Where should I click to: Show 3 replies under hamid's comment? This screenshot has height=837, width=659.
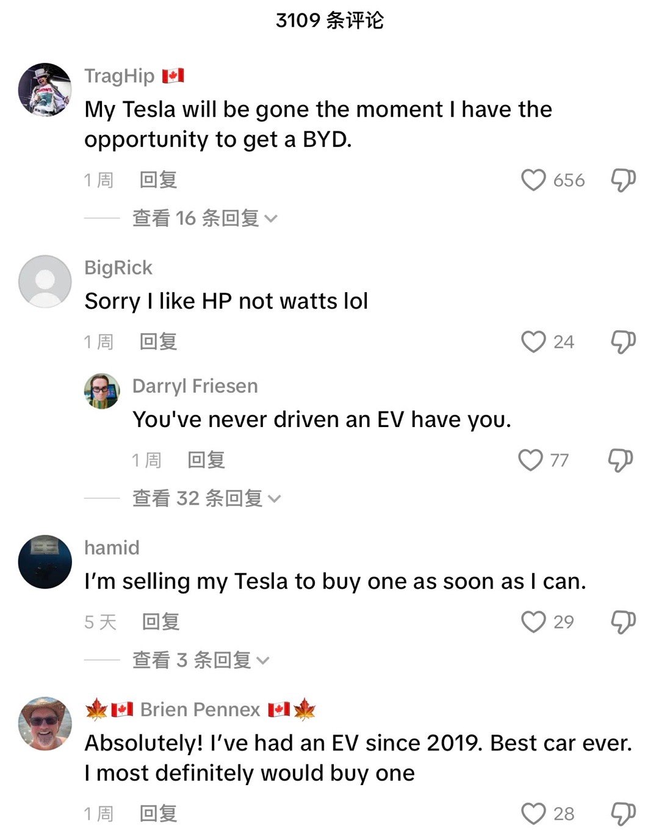[x=200, y=660]
